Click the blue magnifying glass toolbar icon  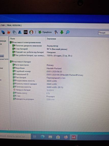[x=67, y=32]
